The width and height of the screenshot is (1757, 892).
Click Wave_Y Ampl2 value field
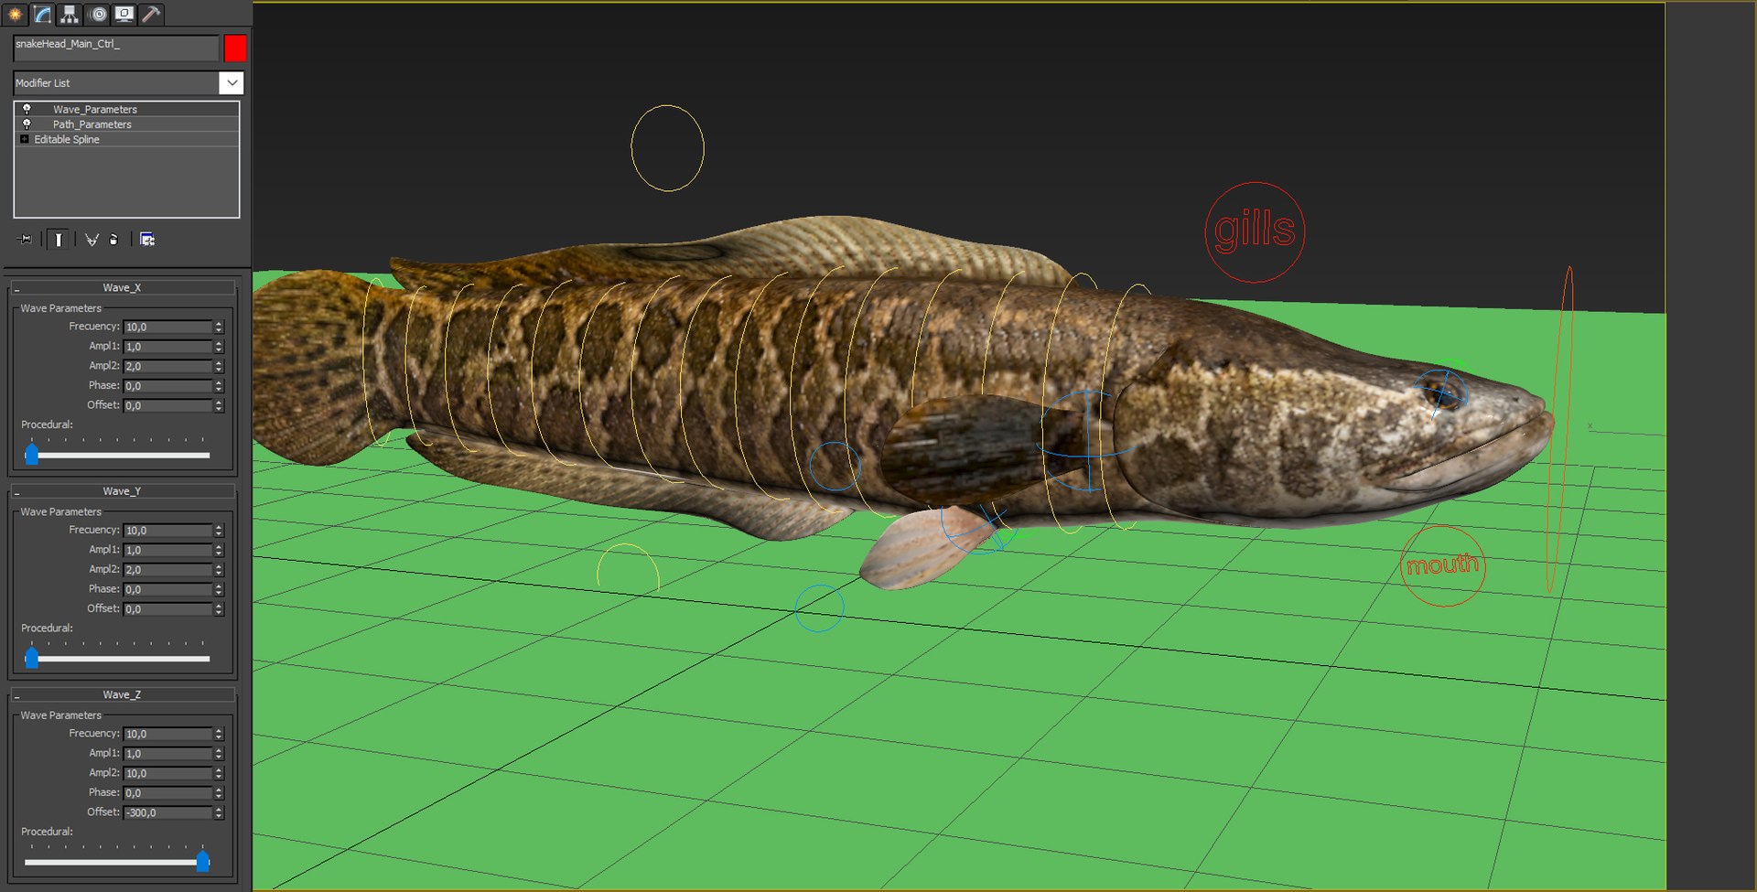168,570
